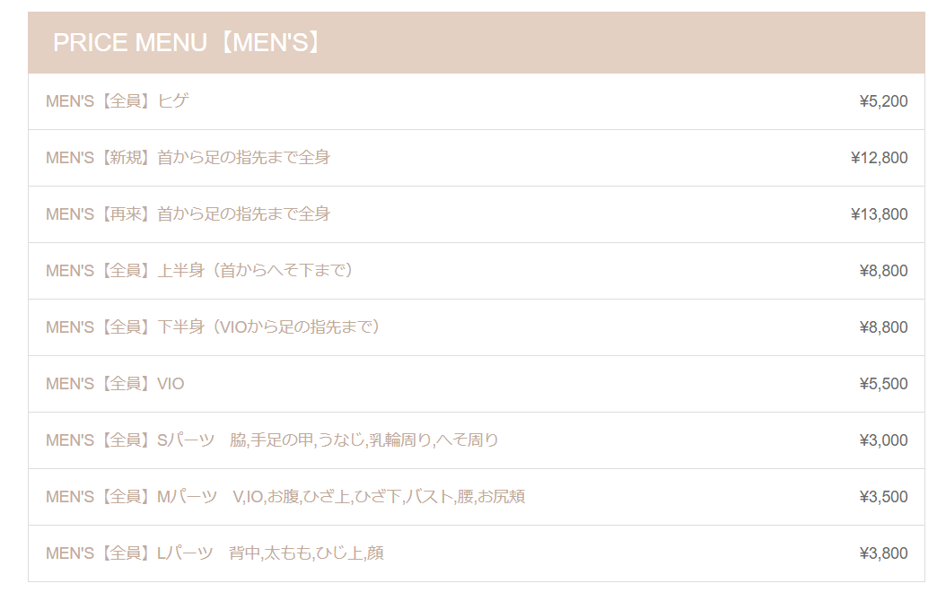Click the ¥8,800 price for 下半身
Screen dimensions: 946x592
click(883, 327)
